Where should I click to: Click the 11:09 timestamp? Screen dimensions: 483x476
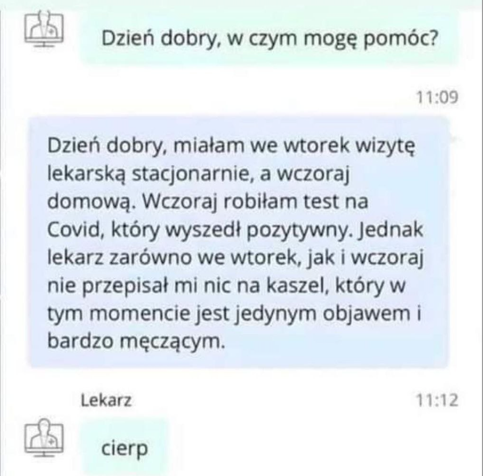(x=437, y=97)
